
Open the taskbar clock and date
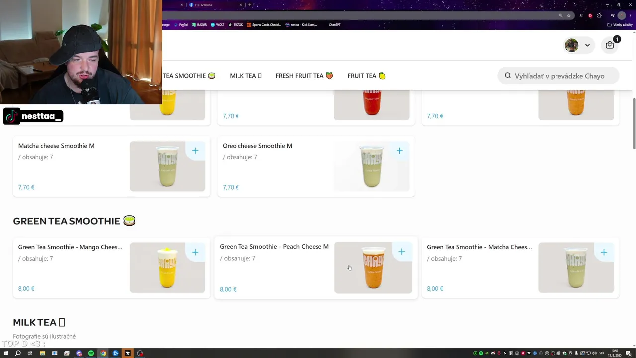click(x=615, y=353)
